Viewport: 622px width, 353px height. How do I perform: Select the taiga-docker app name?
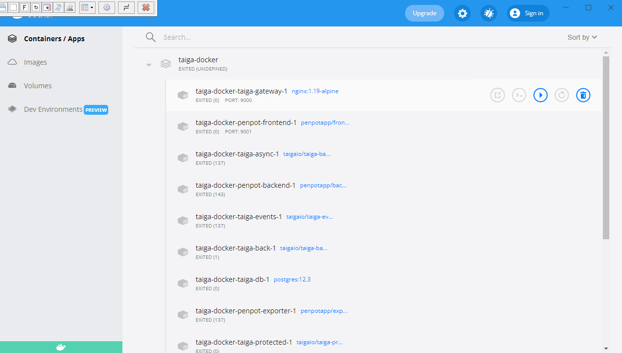coord(198,60)
